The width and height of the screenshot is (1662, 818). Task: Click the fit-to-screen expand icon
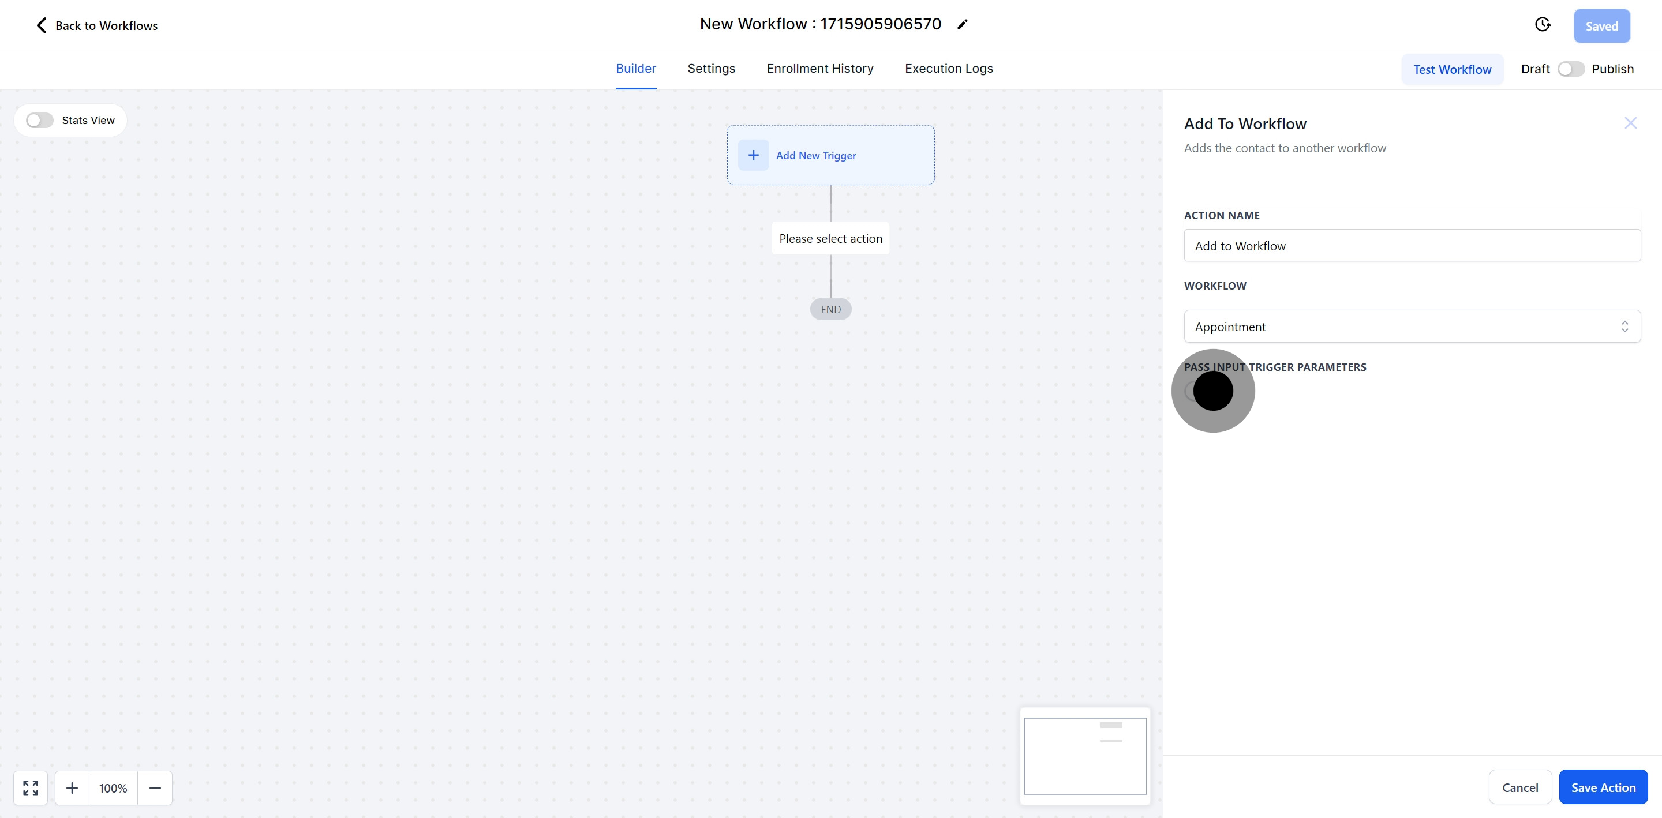[x=31, y=787]
